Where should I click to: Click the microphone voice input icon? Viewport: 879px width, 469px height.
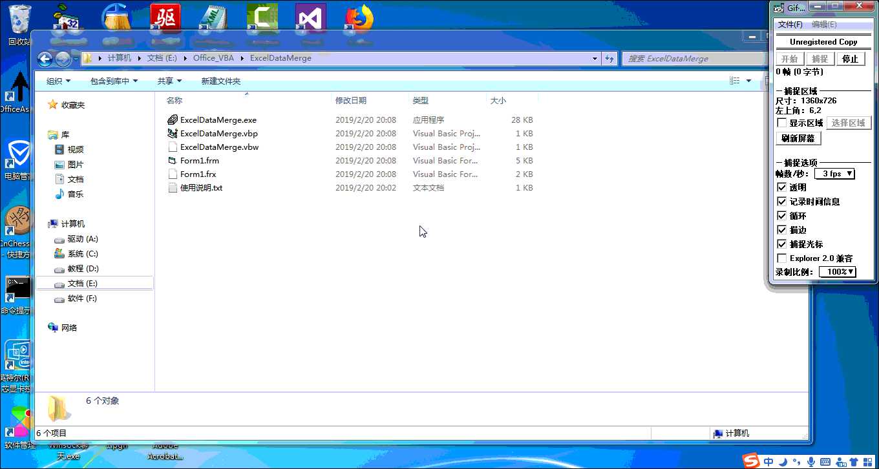coord(810,461)
